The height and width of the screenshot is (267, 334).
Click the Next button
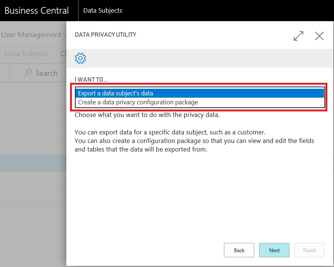(274, 250)
